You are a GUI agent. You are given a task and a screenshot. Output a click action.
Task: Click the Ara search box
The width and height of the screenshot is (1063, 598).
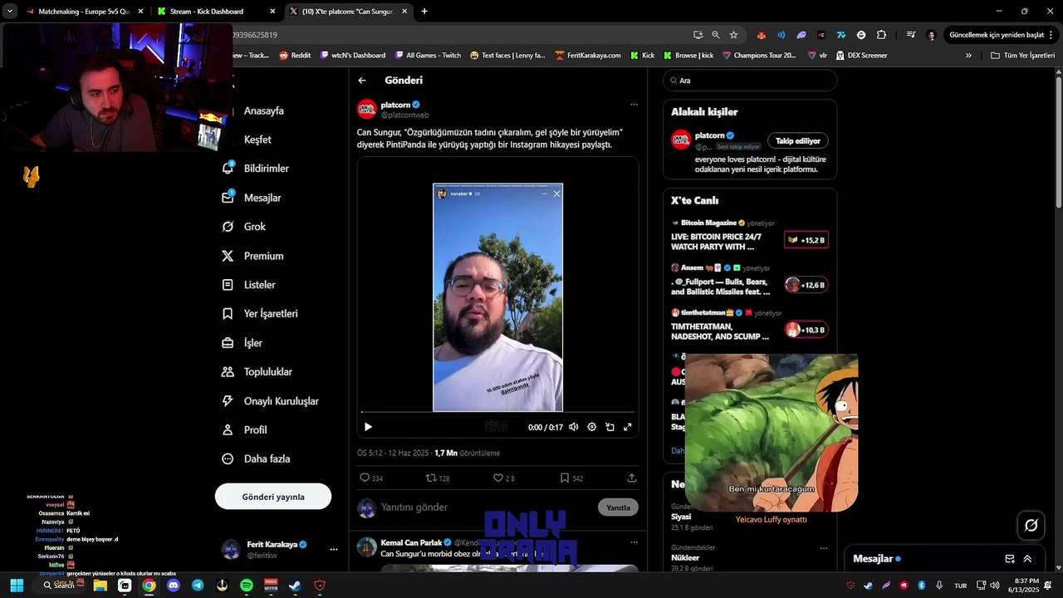[x=750, y=81]
